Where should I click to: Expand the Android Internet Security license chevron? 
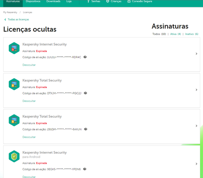[x=197, y=164]
